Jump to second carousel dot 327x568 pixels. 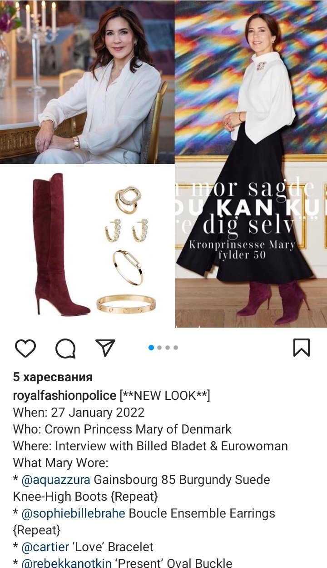click(159, 348)
